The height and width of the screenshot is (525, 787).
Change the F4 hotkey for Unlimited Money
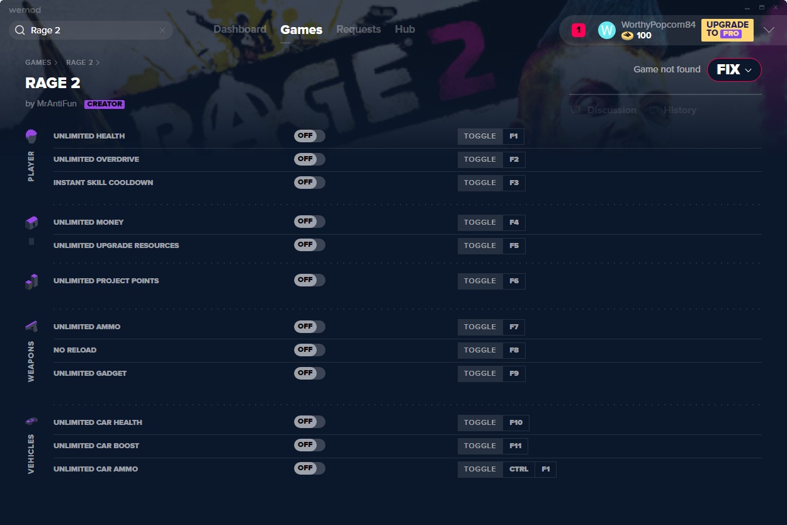(514, 223)
